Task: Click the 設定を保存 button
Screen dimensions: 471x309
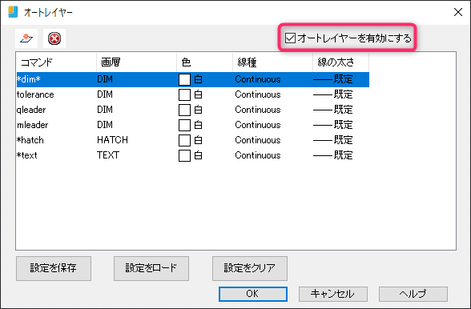Action: 54,268
